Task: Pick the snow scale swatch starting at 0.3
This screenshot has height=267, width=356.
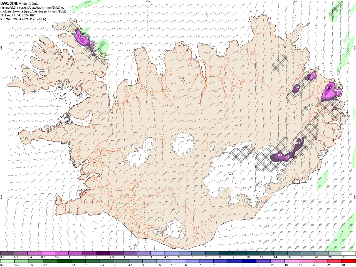Action: 21,253
